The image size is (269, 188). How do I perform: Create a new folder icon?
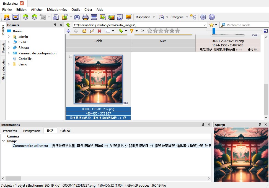tap(84, 31)
